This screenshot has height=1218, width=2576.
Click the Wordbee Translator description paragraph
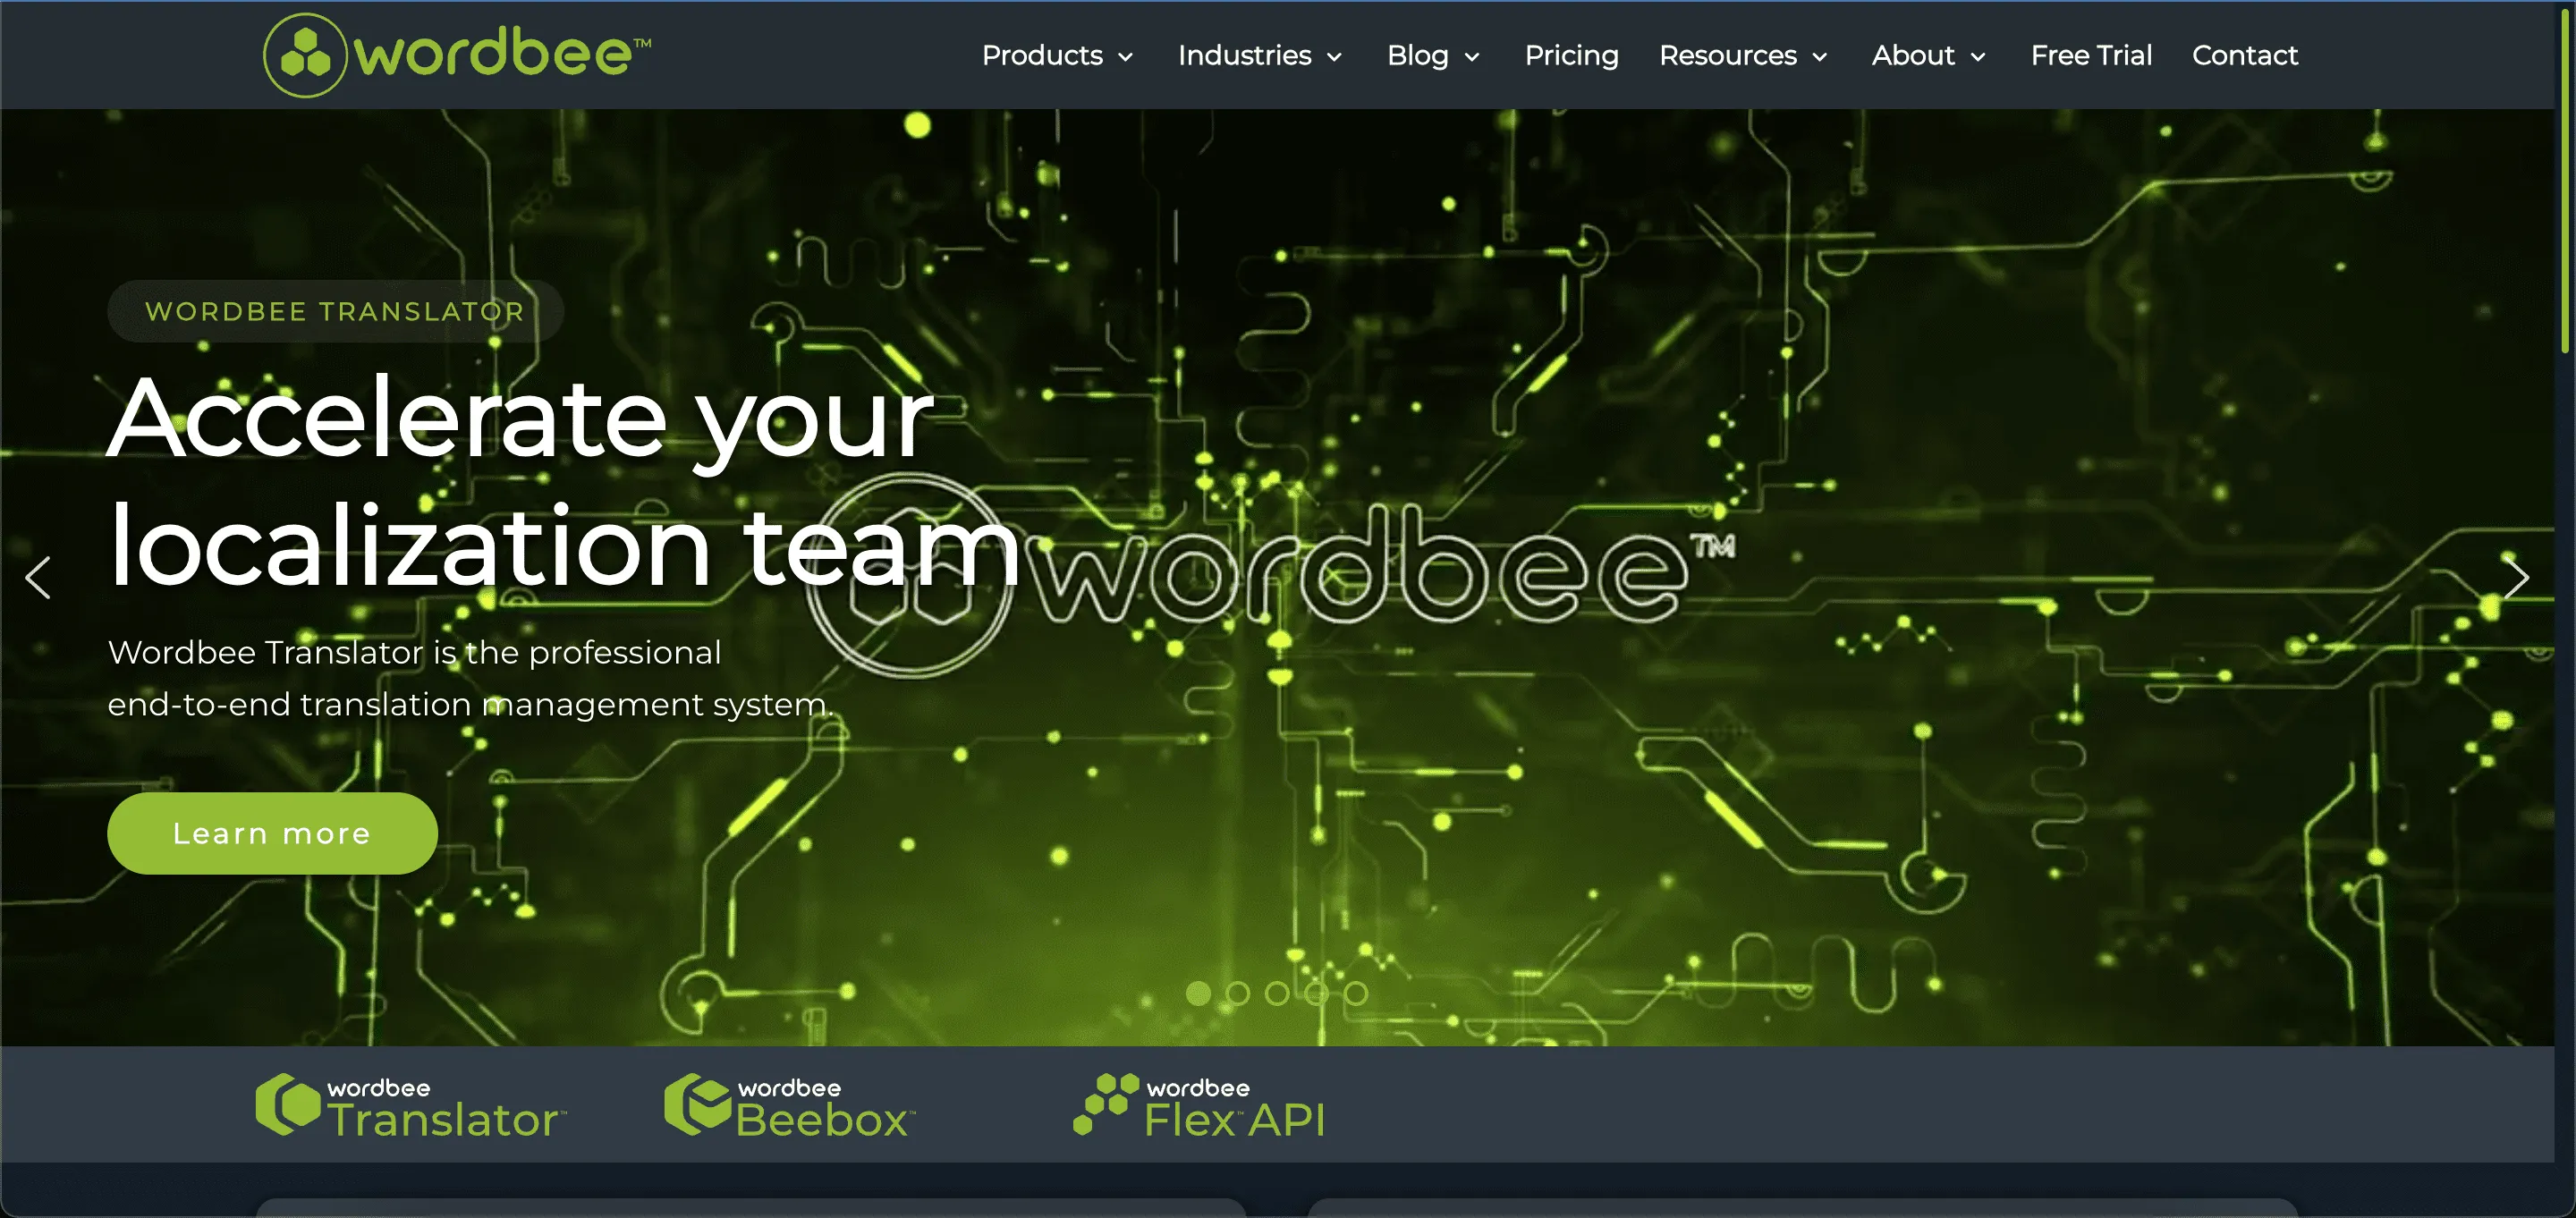tap(470, 678)
